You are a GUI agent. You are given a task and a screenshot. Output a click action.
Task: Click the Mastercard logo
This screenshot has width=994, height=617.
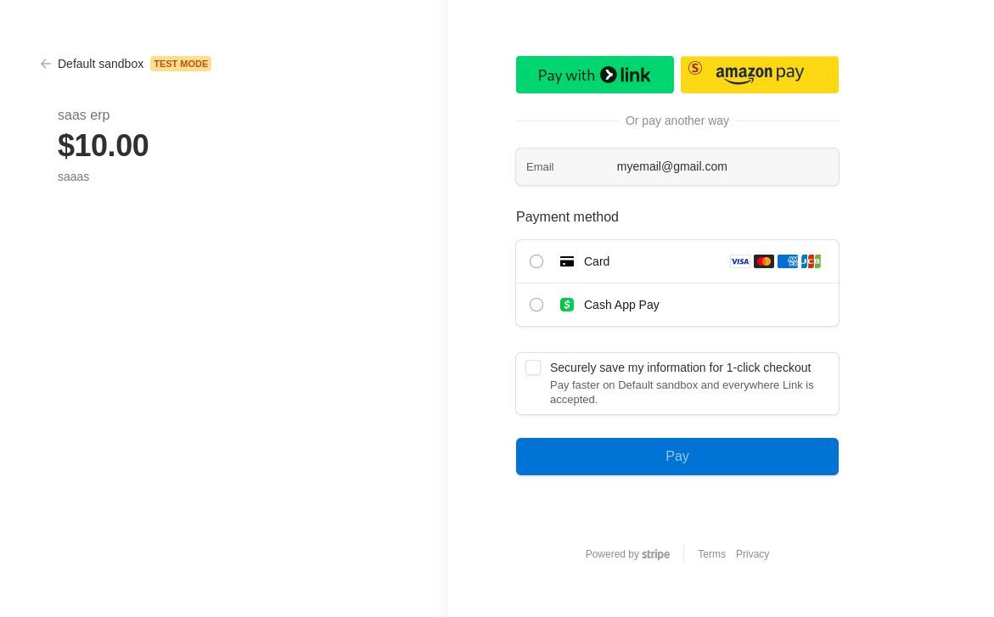(763, 261)
